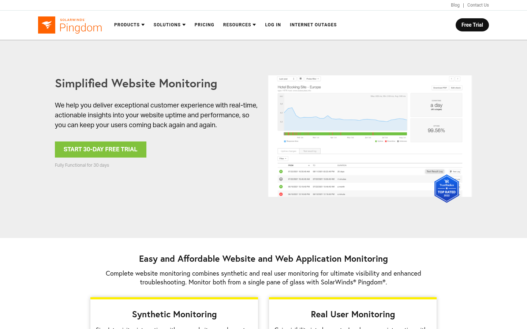Click the Synthetic Monitoring card heading

(x=174, y=314)
